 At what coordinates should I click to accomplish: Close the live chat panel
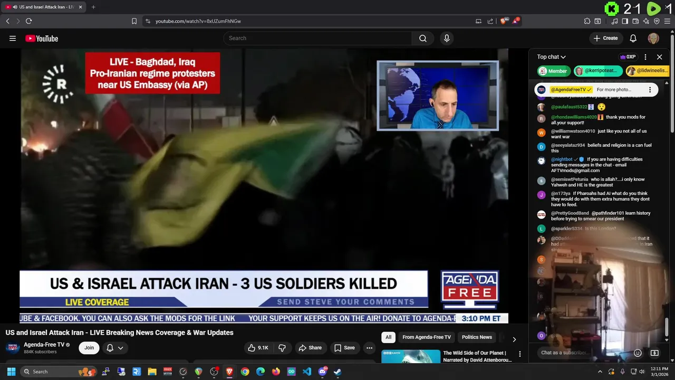[x=659, y=57]
